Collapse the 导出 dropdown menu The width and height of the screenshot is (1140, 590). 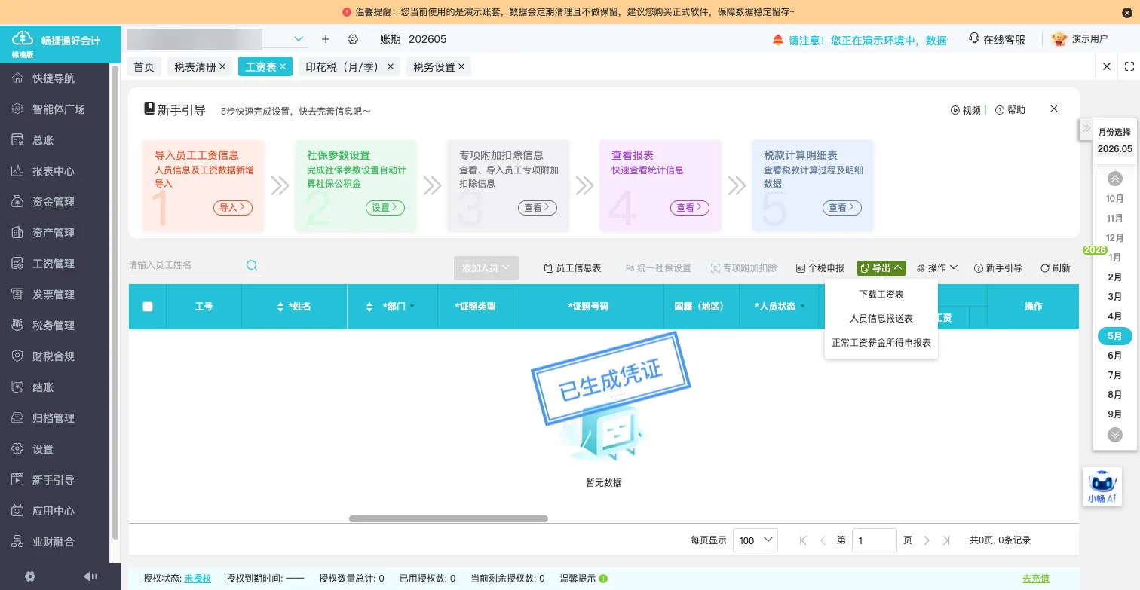pyautogui.click(x=881, y=268)
